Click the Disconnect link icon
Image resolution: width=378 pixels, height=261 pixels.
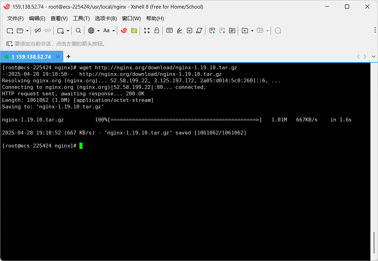[38, 31]
